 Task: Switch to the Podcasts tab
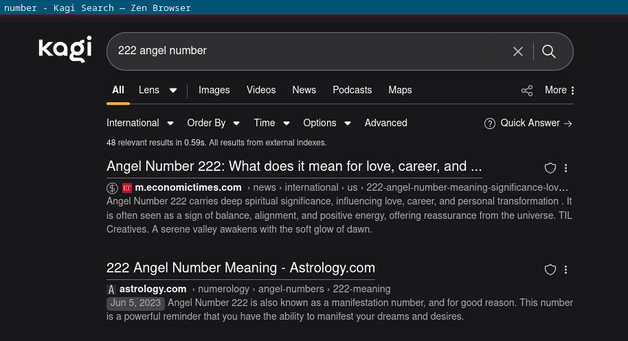(352, 90)
